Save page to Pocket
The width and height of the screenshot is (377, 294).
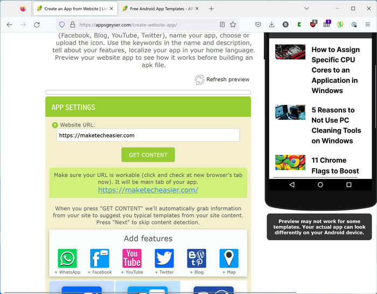pos(258,25)
